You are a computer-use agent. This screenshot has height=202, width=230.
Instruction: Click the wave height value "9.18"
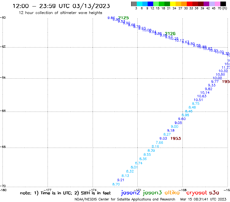pos(171,131)
